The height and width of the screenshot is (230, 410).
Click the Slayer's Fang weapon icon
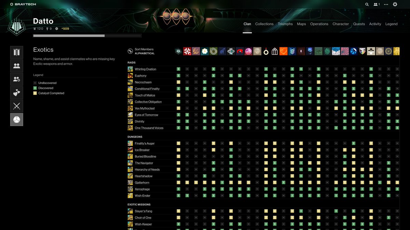[130, 211]
